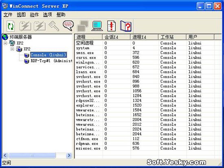The width and height of the screenshot is (224, 168).
Task: Open the help book icon
Action: tap(126, 26)
